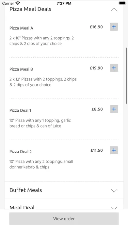Tap the battery icon in status bar
The image size is (128, 228).
[122, 3]
